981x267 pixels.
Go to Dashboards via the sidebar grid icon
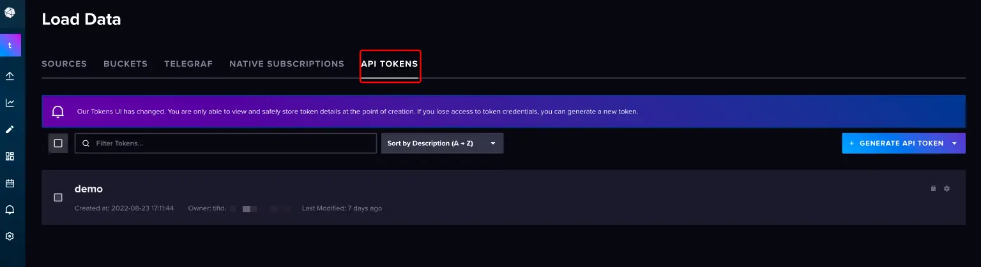pyautogui.click(x=10, y=156)
